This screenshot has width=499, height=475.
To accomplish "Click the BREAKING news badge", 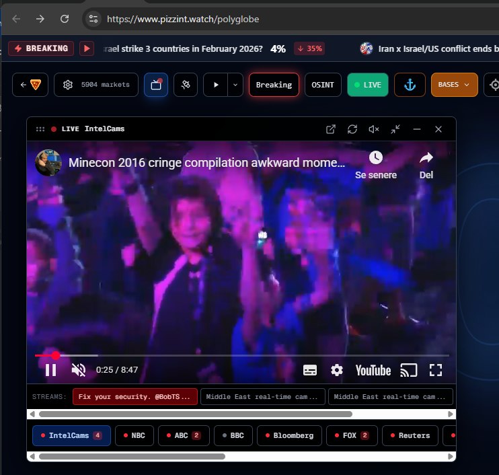I will point(41,48).
